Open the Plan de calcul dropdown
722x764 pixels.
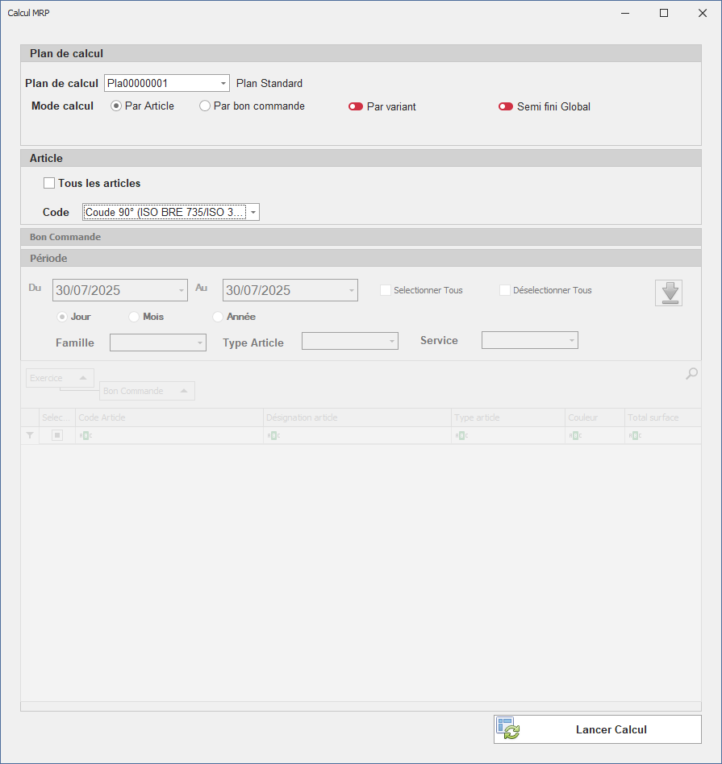pyautogui.click(x=223, y=83)
